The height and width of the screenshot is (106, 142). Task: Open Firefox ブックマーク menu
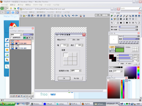point(37,5)
